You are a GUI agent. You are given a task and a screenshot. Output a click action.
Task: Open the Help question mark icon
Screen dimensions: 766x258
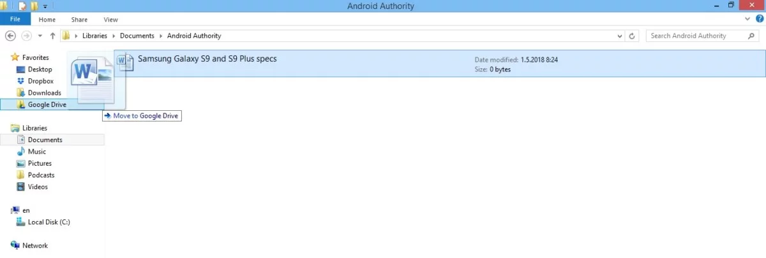pos(760,19)
